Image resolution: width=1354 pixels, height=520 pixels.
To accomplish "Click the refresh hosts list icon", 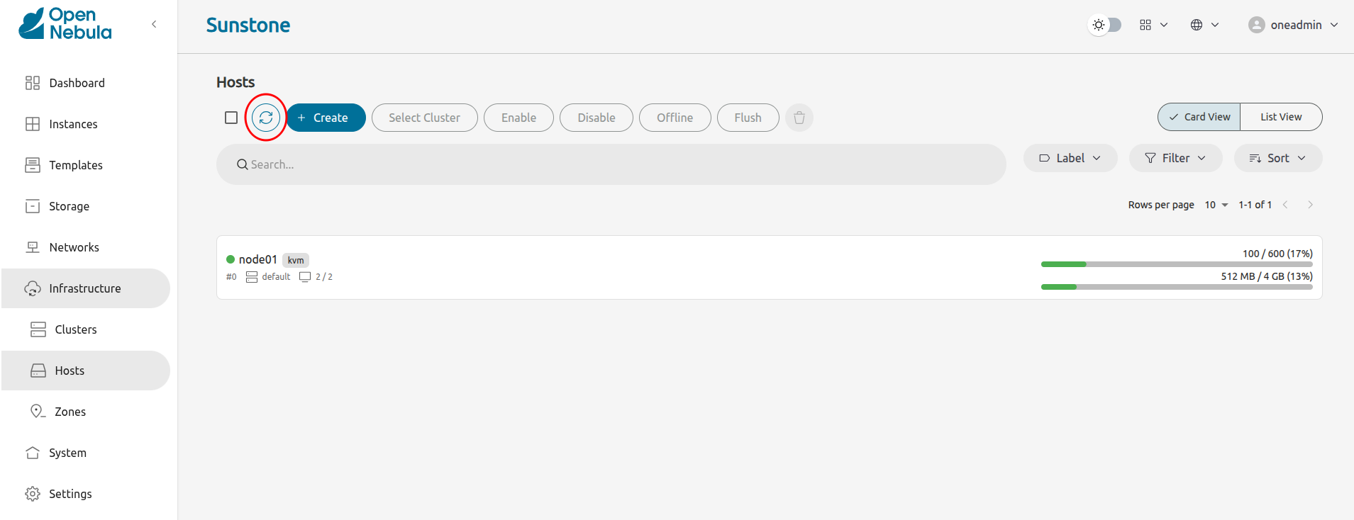I will [266, 118].
